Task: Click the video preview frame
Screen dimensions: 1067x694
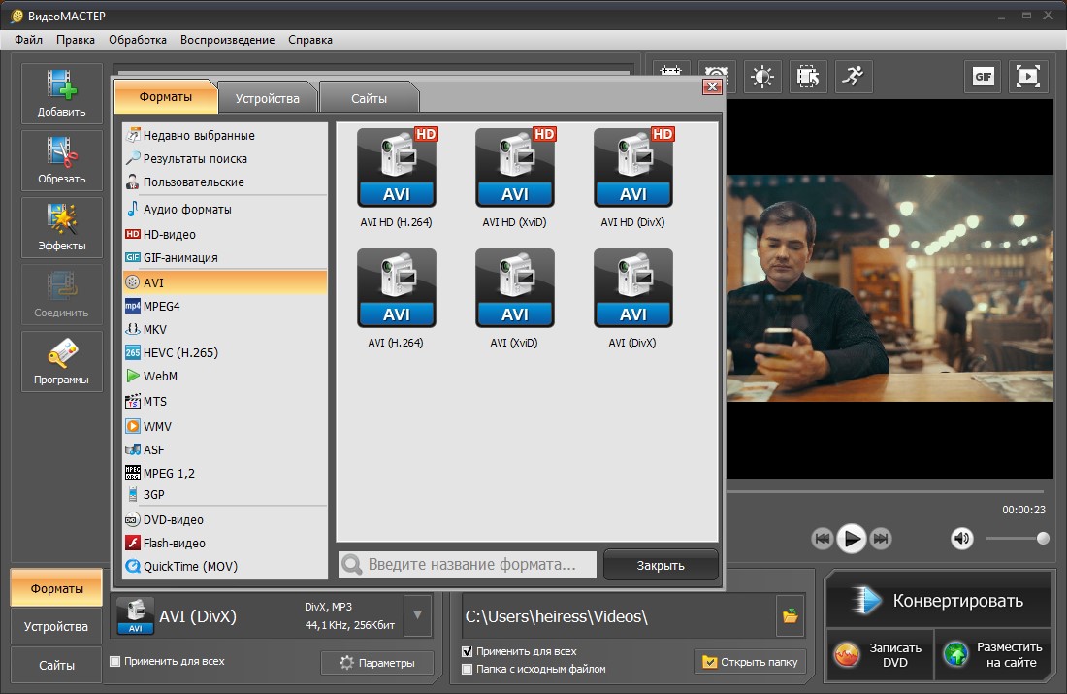Action: [x=889, y=288]
